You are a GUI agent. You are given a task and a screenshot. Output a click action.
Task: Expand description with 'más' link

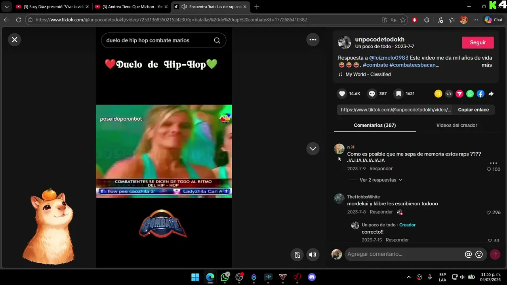(x=487, y=65)
